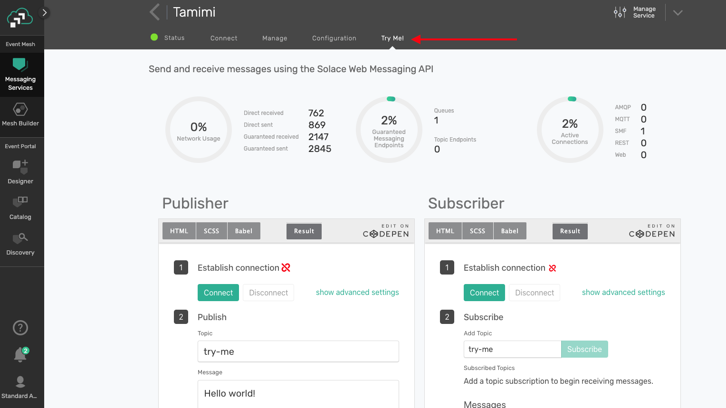Expand the left sidebar with the chevron
The width and height of the screenshot is (726, 408).
[45, 12]
